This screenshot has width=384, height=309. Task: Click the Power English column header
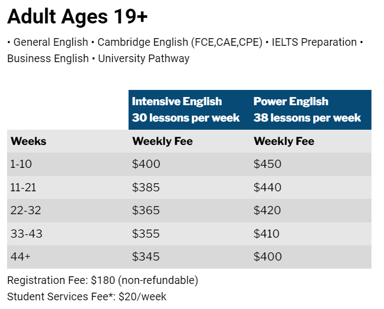pyautogui.click(x=307, y=110)
